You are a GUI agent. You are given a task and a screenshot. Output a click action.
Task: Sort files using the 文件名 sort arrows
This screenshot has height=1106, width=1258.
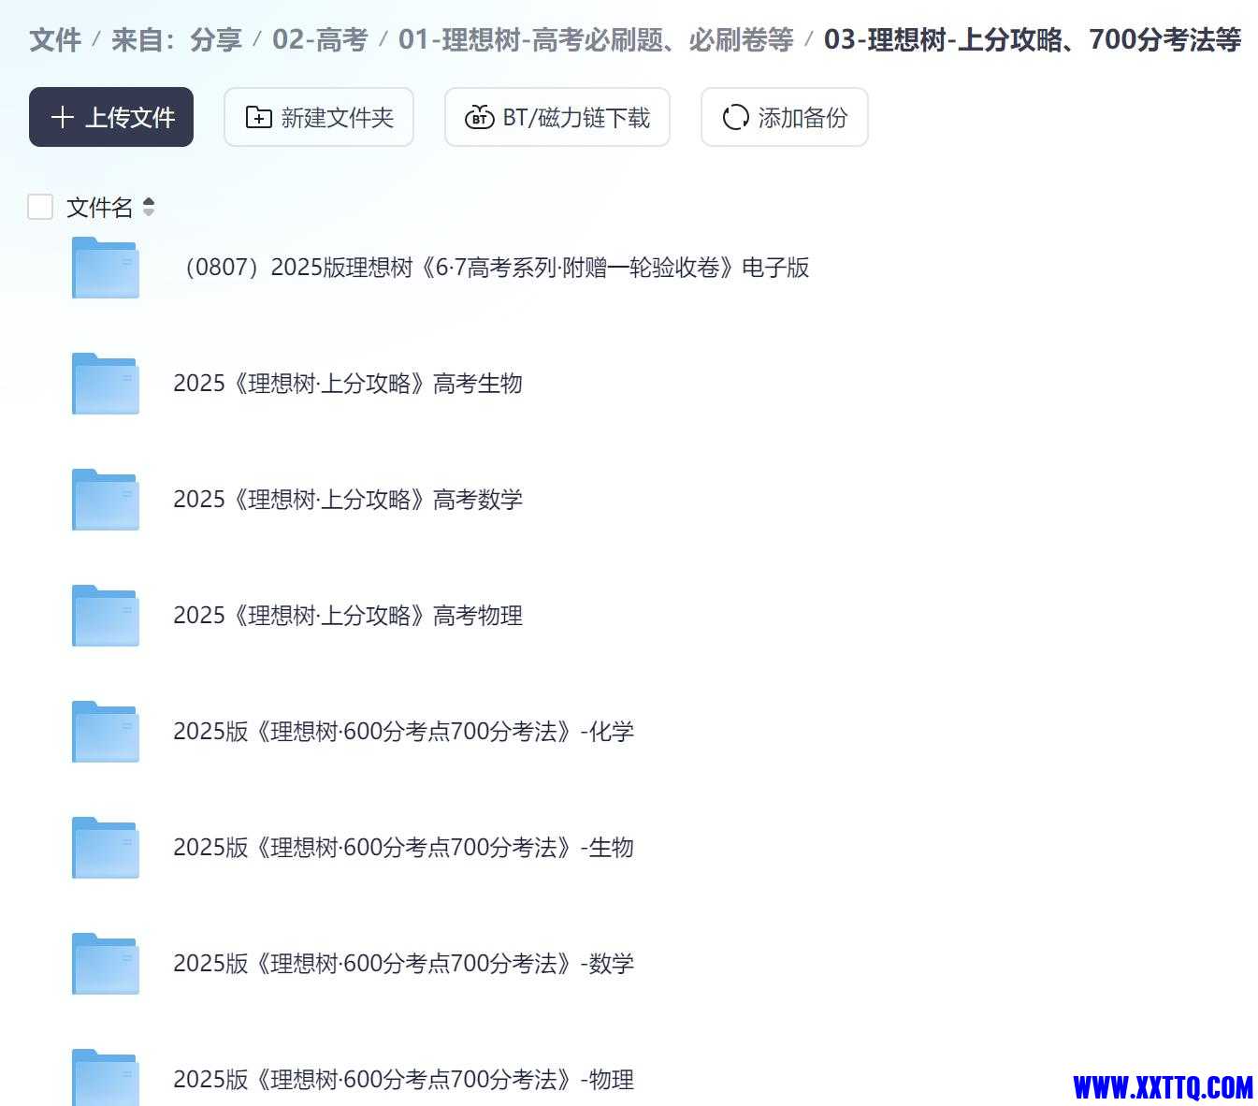coord(149,207)
